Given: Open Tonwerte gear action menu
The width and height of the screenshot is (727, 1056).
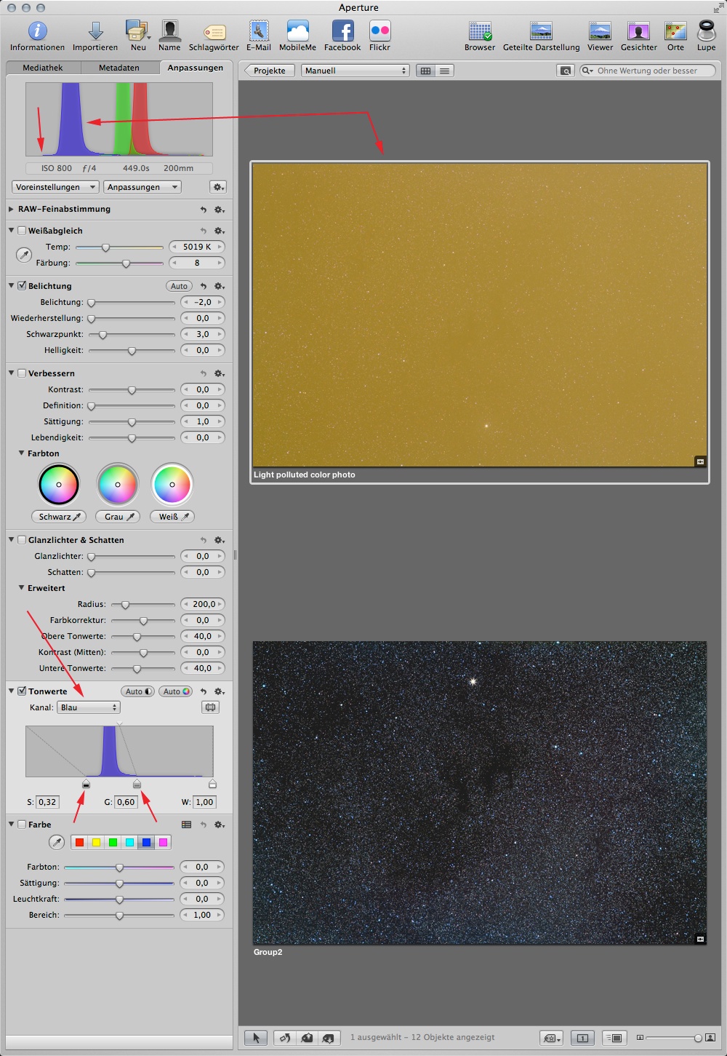Looking at the screenshot, I should coord(220,691).
